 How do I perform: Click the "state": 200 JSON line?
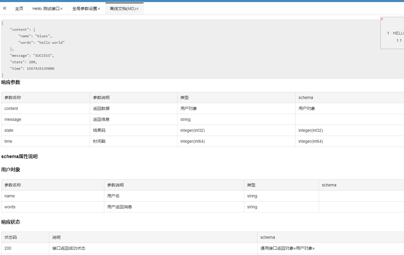tap(23, 62)
